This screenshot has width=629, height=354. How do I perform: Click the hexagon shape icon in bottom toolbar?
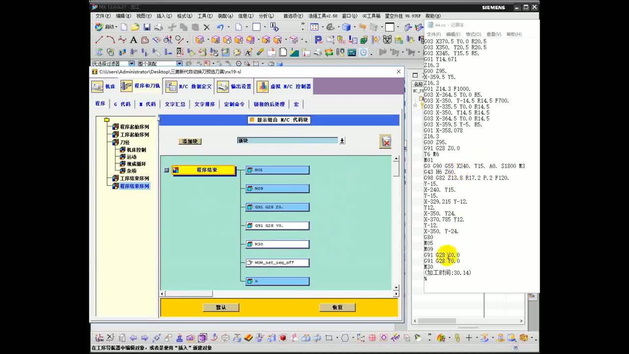pyautogui.click(x=345, y=338)
